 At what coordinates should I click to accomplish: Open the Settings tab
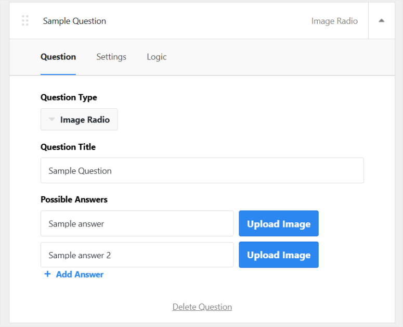tap(111, 57)
